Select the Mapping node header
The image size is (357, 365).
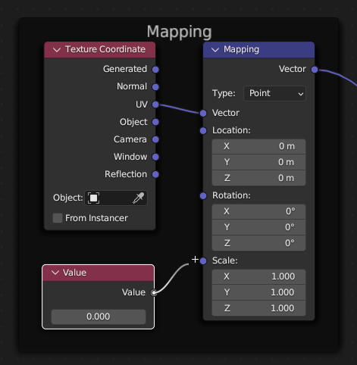(258, 50)
